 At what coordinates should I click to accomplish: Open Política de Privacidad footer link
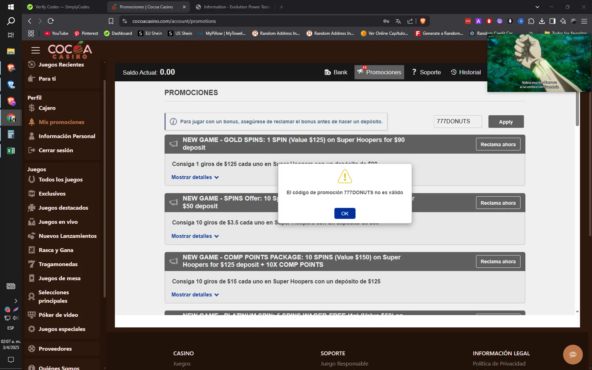click(x=499, y=364)
